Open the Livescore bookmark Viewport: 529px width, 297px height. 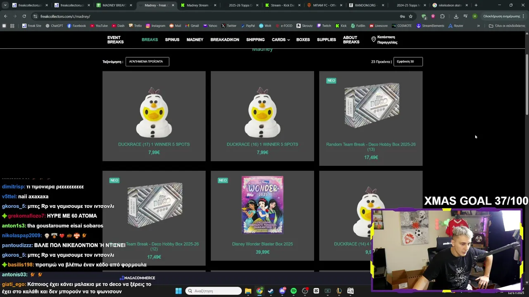point(378,26)
